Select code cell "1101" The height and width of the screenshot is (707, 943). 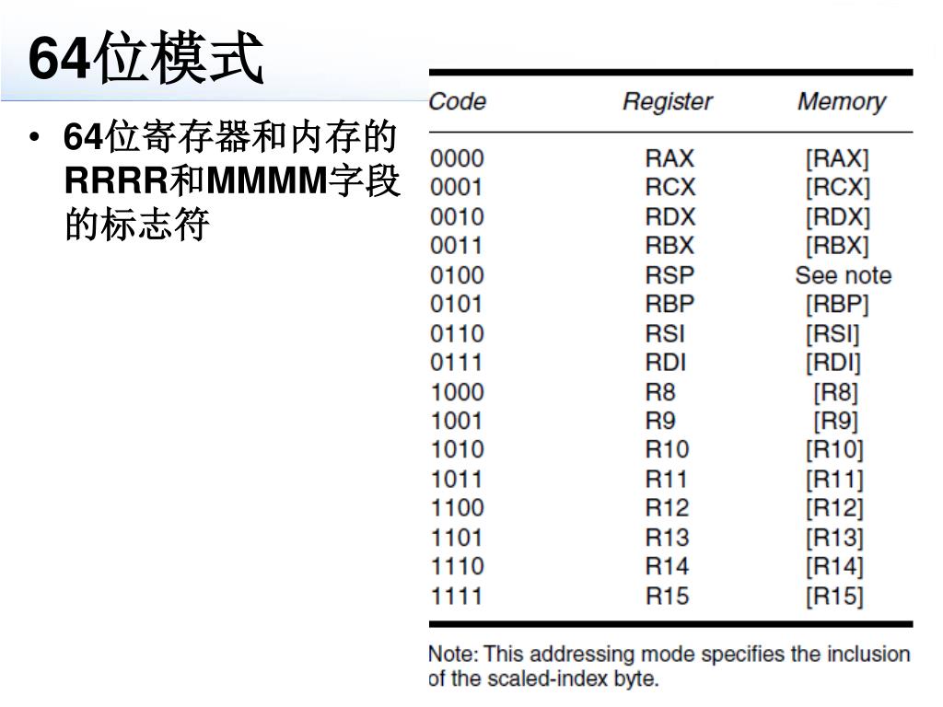(457, 538)
